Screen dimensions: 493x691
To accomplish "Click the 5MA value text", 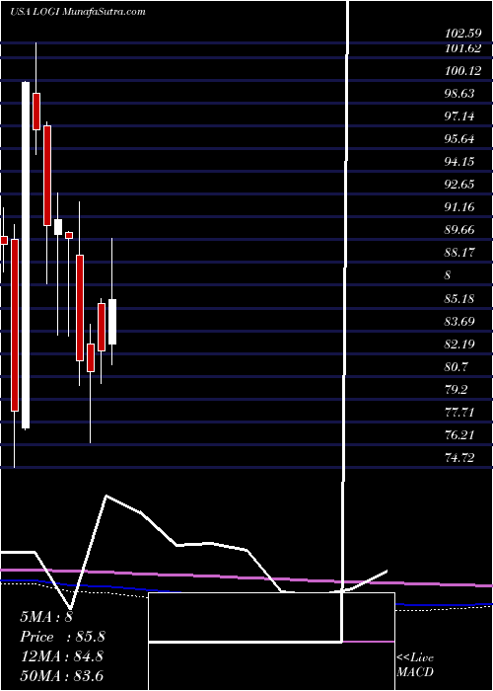I will coord(46,617).
